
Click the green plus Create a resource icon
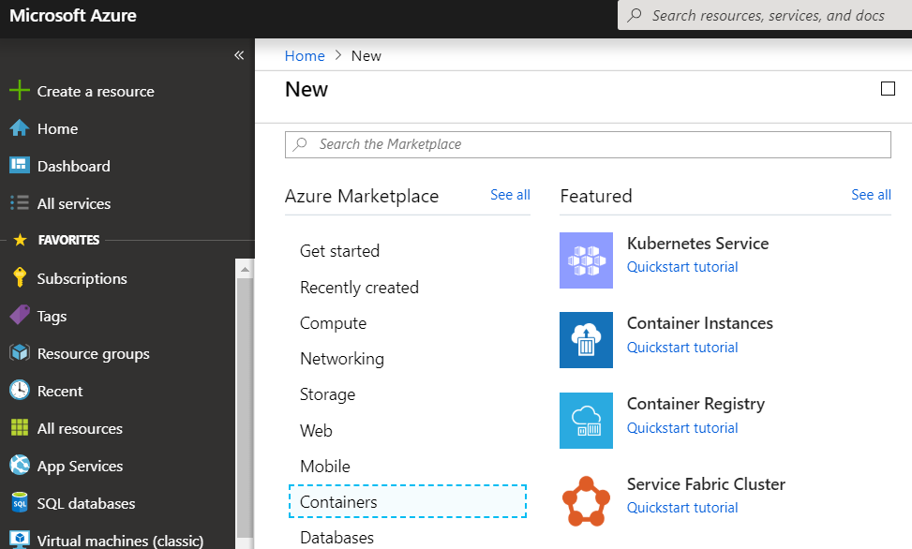pos(19,91)
